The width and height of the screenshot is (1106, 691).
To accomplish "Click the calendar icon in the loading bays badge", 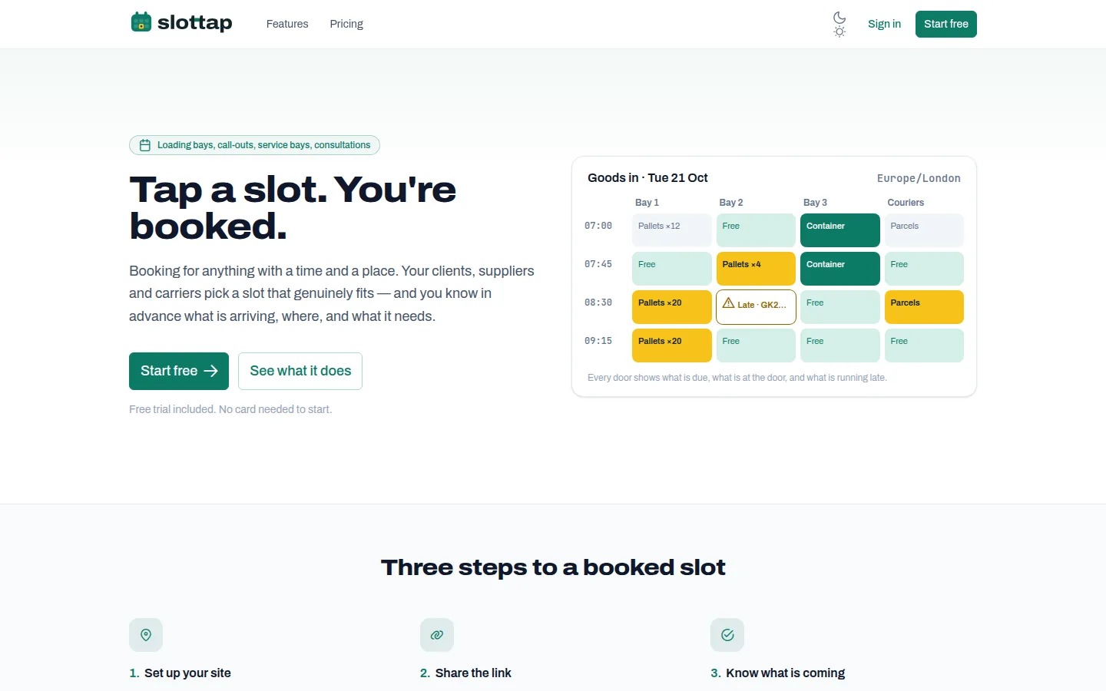I will [x=145, y=145].
